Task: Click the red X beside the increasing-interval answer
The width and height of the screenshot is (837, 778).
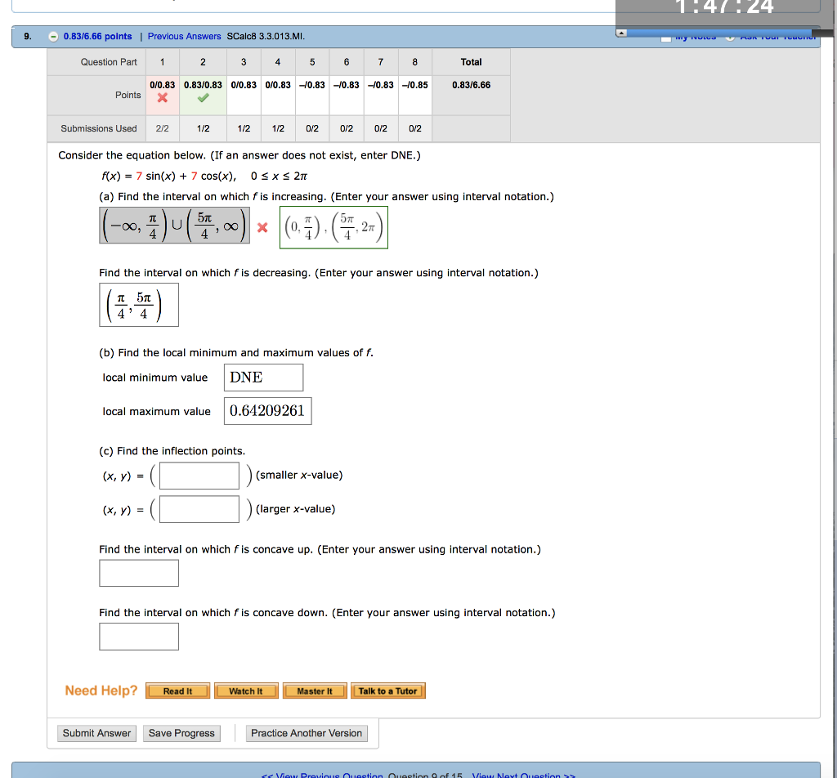Action: (x=262, y=227)
